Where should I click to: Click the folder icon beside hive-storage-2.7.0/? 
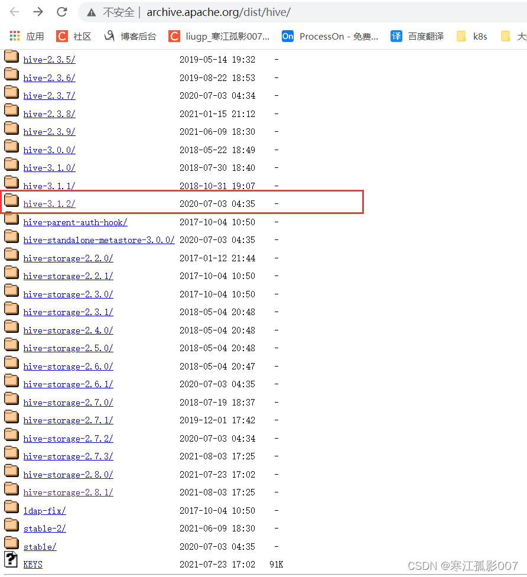(11, 399)
